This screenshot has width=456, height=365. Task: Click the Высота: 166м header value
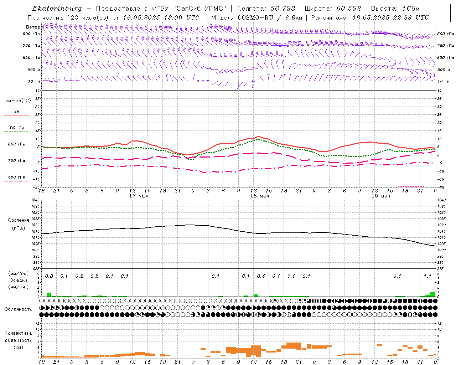tap(395, 9)
